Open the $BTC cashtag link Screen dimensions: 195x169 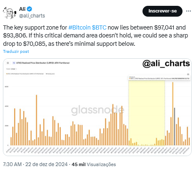[x=99, y=27]
